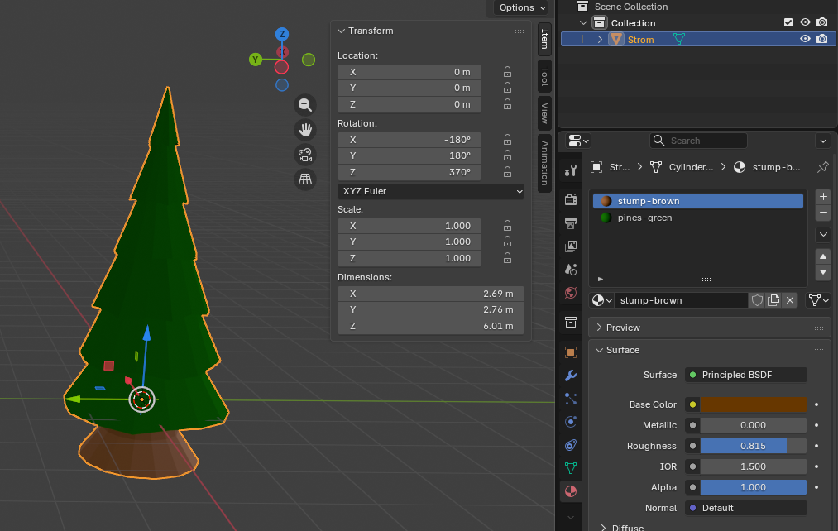Open the Render properties tab icon

coord(570,199)
